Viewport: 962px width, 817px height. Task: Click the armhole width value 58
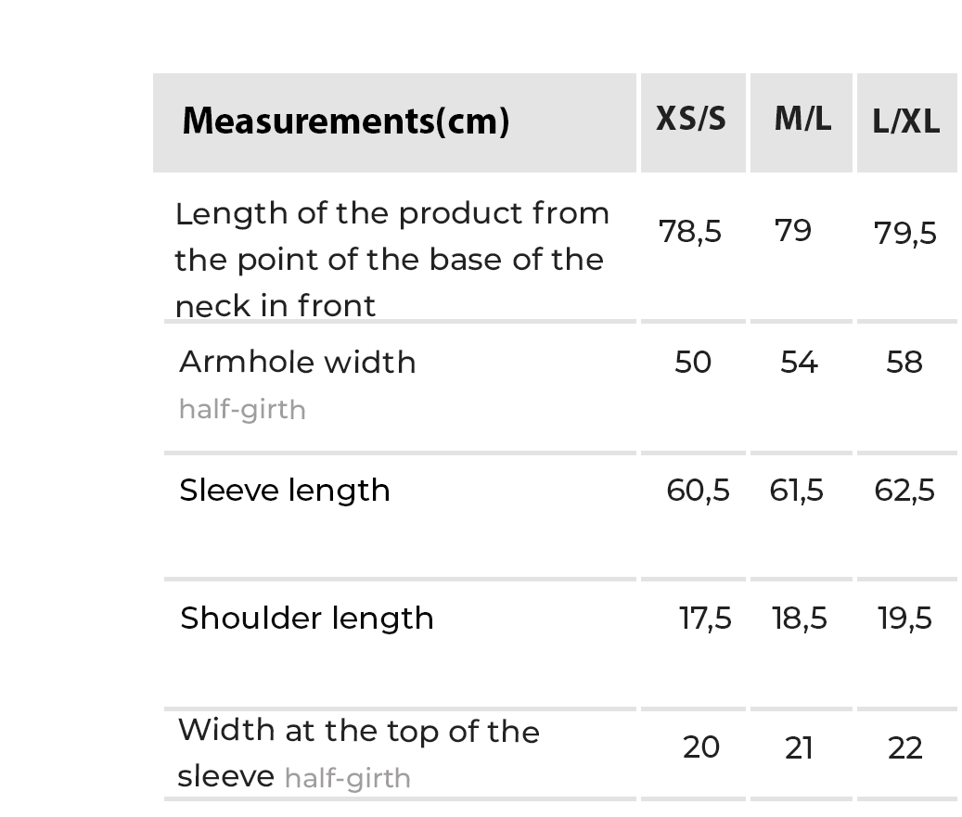coord(904,362)
